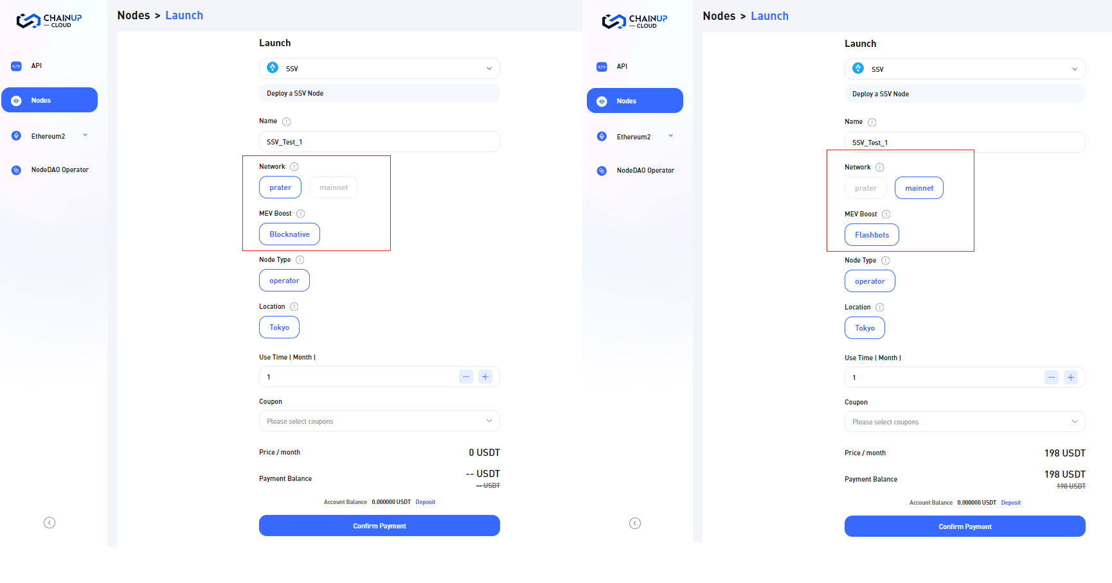Open coupon dropdown in right panel

pyautogui.click(x=965, y=422)
